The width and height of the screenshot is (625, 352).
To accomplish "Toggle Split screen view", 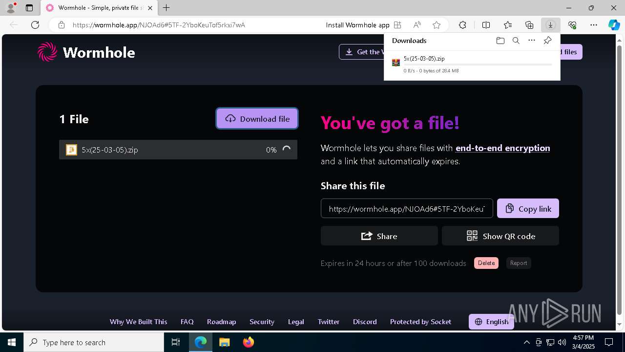I will point(486,25).
